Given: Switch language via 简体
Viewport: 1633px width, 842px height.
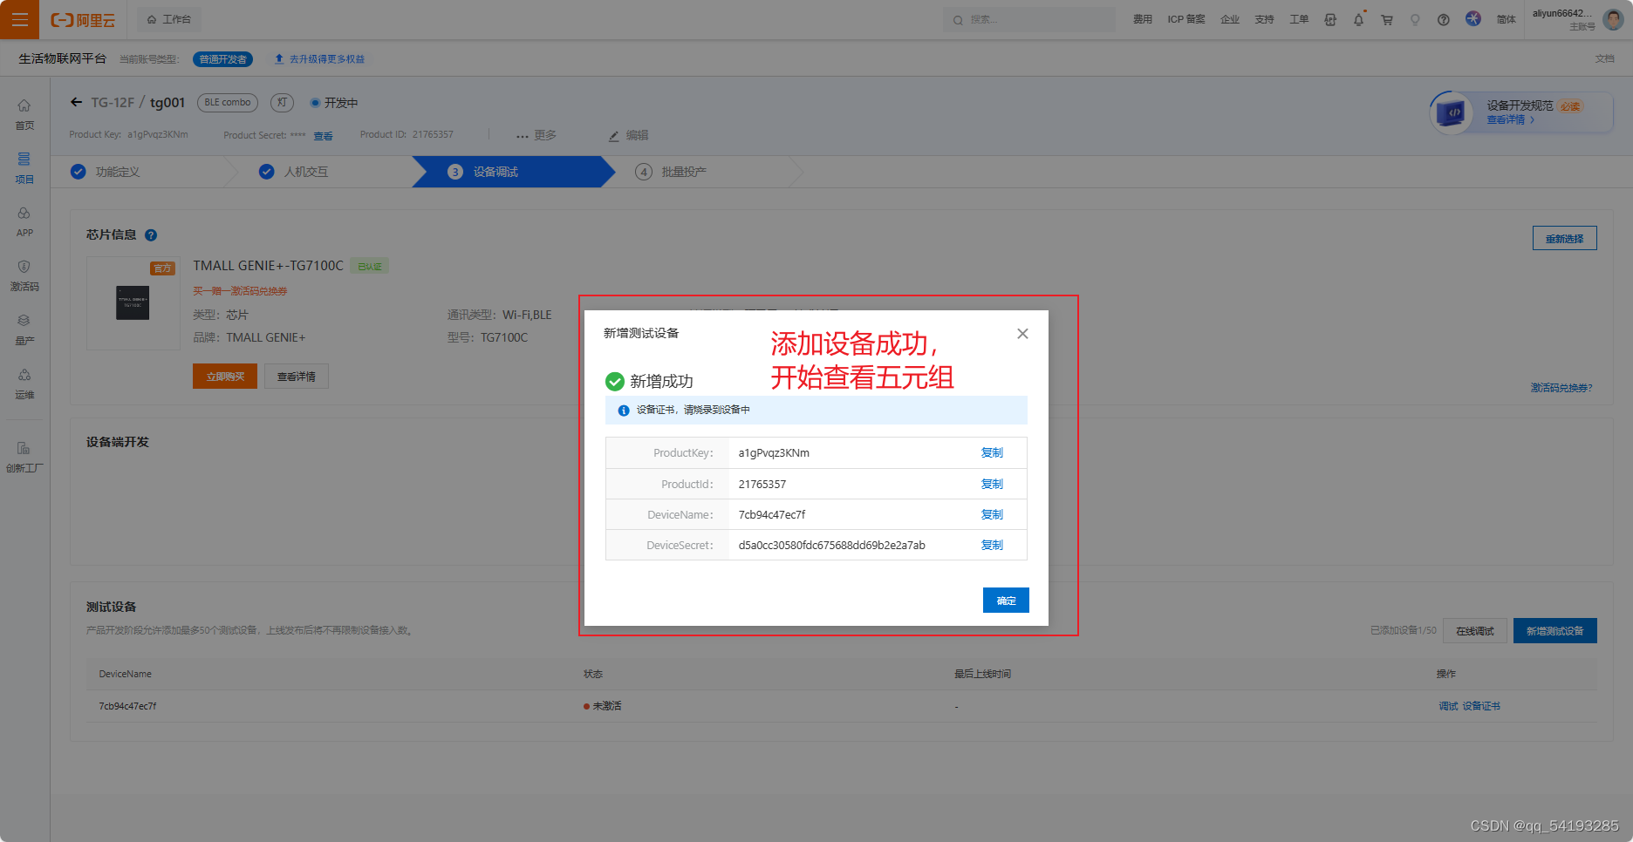Looking at the screenshot, I should [1507, 19].
